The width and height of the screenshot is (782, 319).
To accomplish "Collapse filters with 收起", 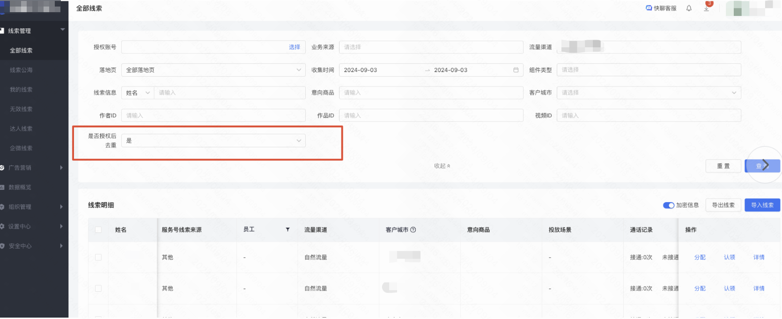I will point(442,166).
